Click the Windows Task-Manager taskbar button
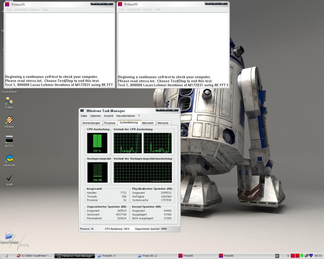Viewport: 324px width, 259px height. (75, 256)
